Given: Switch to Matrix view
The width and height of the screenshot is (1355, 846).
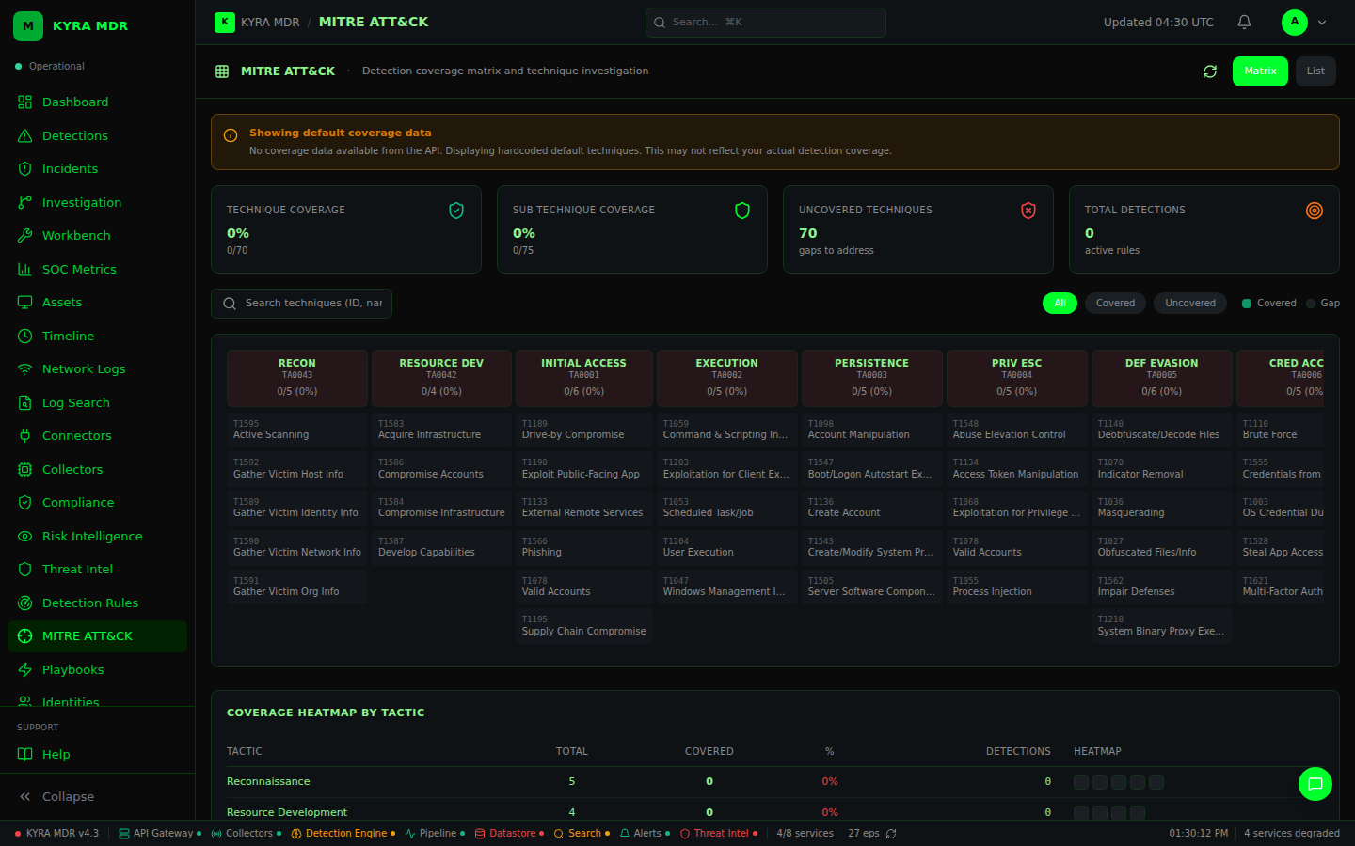Looking at the screenshot, I should pyautogui.click(x=1259, y=71).
